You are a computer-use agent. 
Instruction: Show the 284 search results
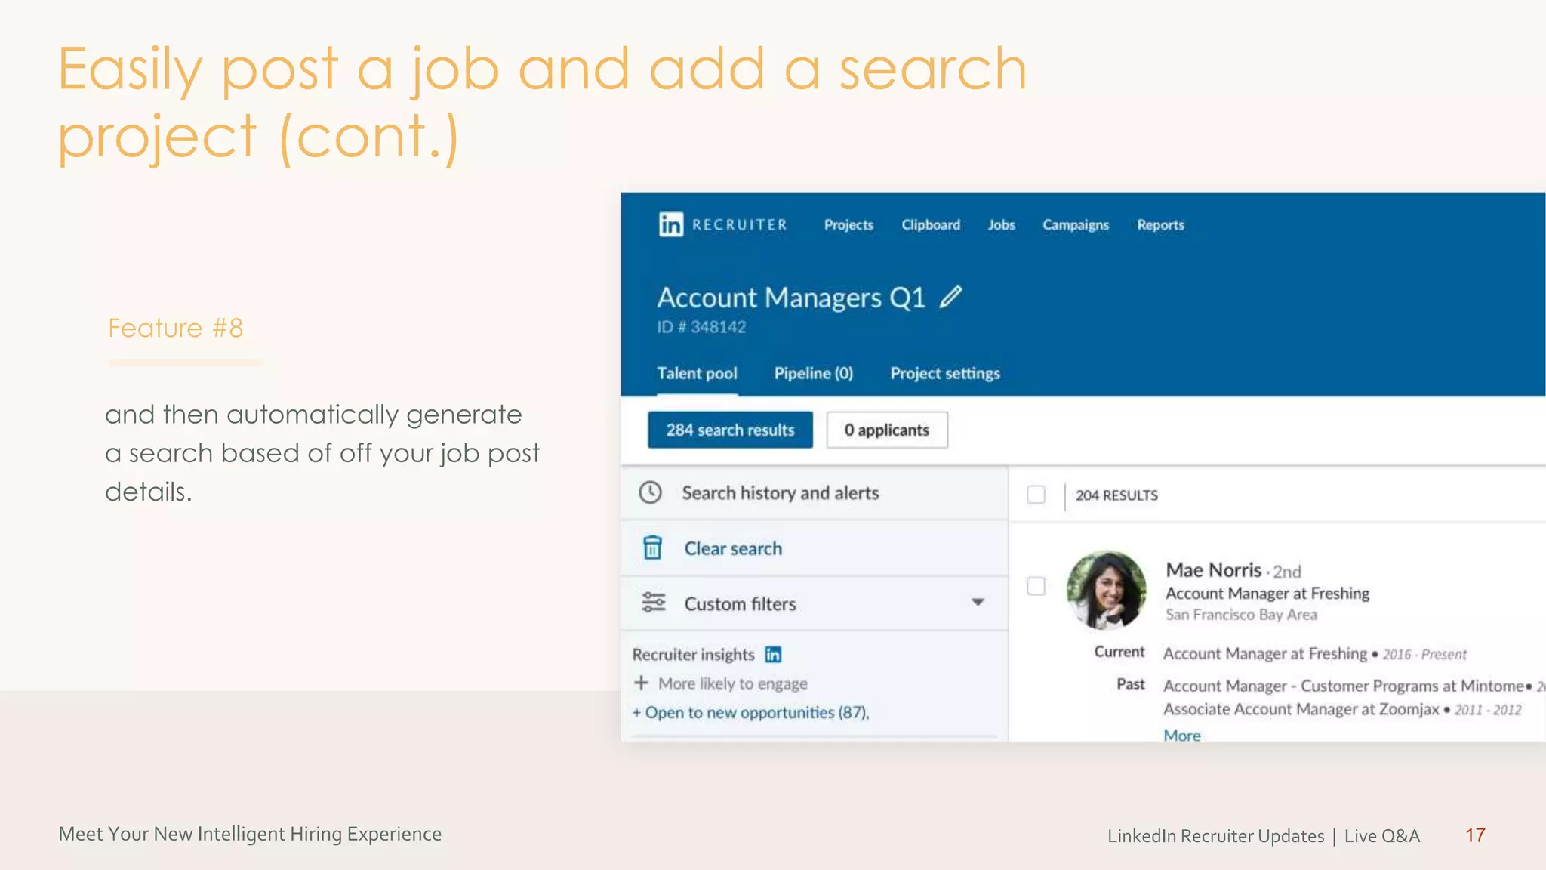730,430
